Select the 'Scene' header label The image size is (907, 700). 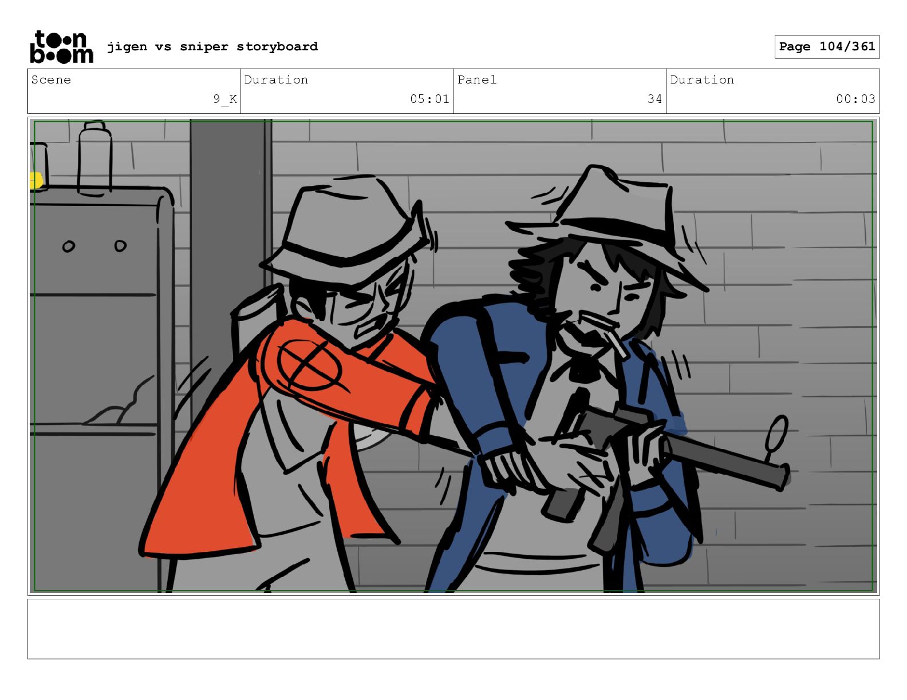coord(51,79)
